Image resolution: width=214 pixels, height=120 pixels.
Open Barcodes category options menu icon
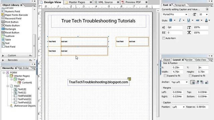point(30,60)
